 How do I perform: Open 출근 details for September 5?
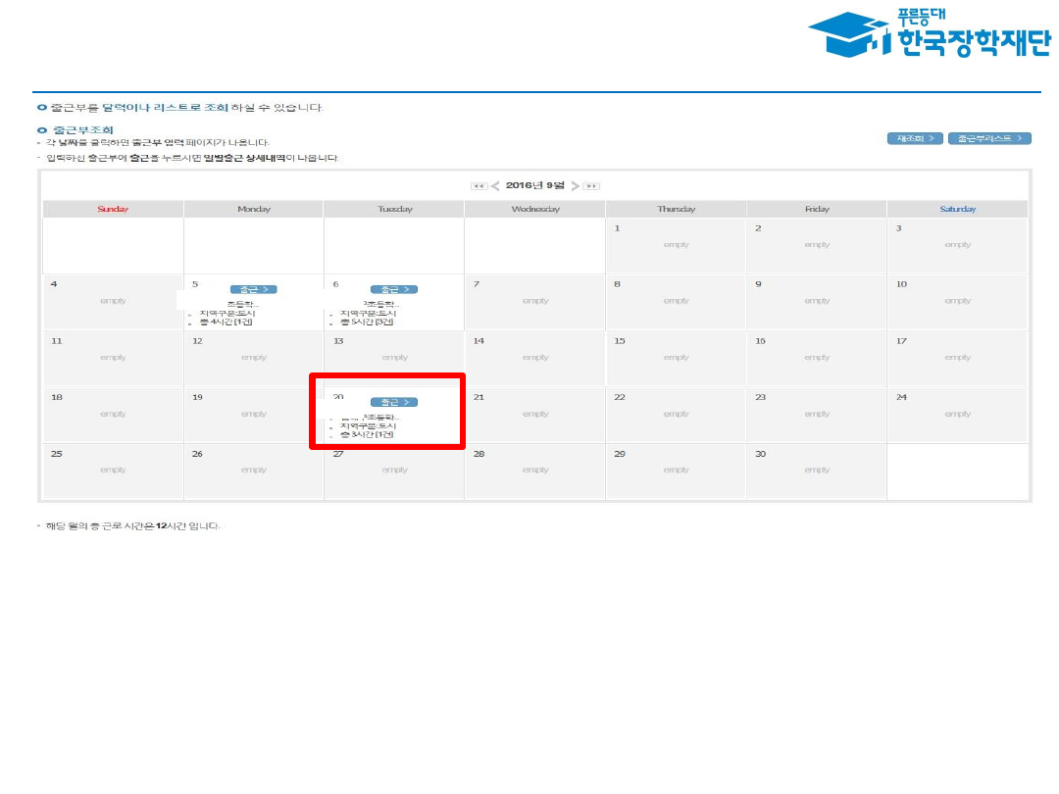pos(253,289)
